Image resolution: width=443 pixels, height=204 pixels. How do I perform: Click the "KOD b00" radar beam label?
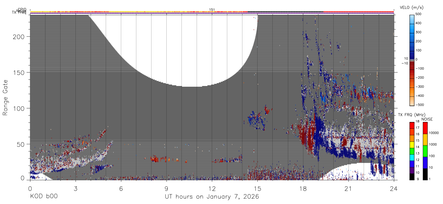coord(43,197)
